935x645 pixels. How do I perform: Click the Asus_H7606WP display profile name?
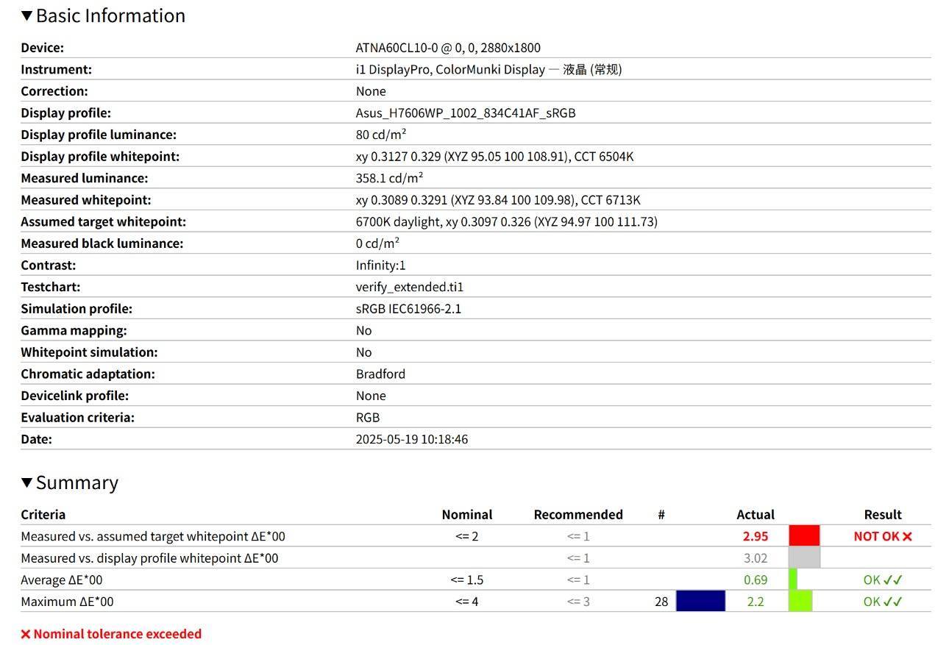(x=466, y=113)
